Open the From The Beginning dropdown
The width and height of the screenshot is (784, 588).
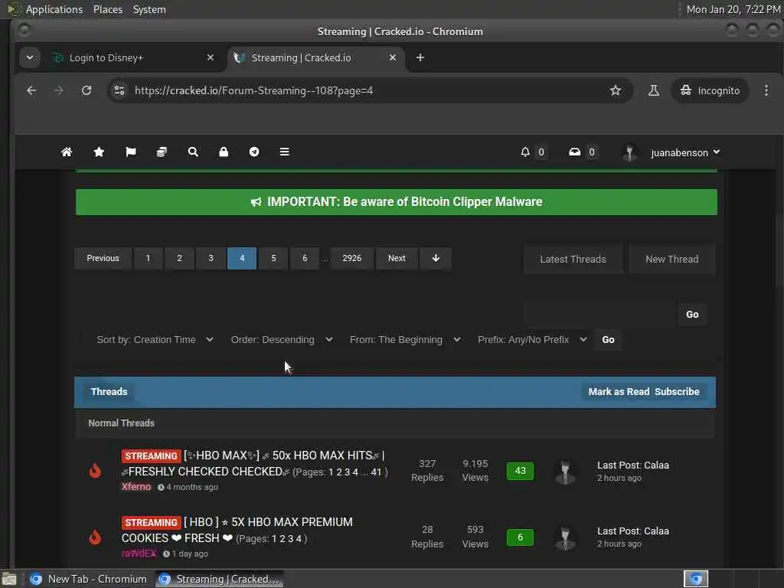[405, 340]
